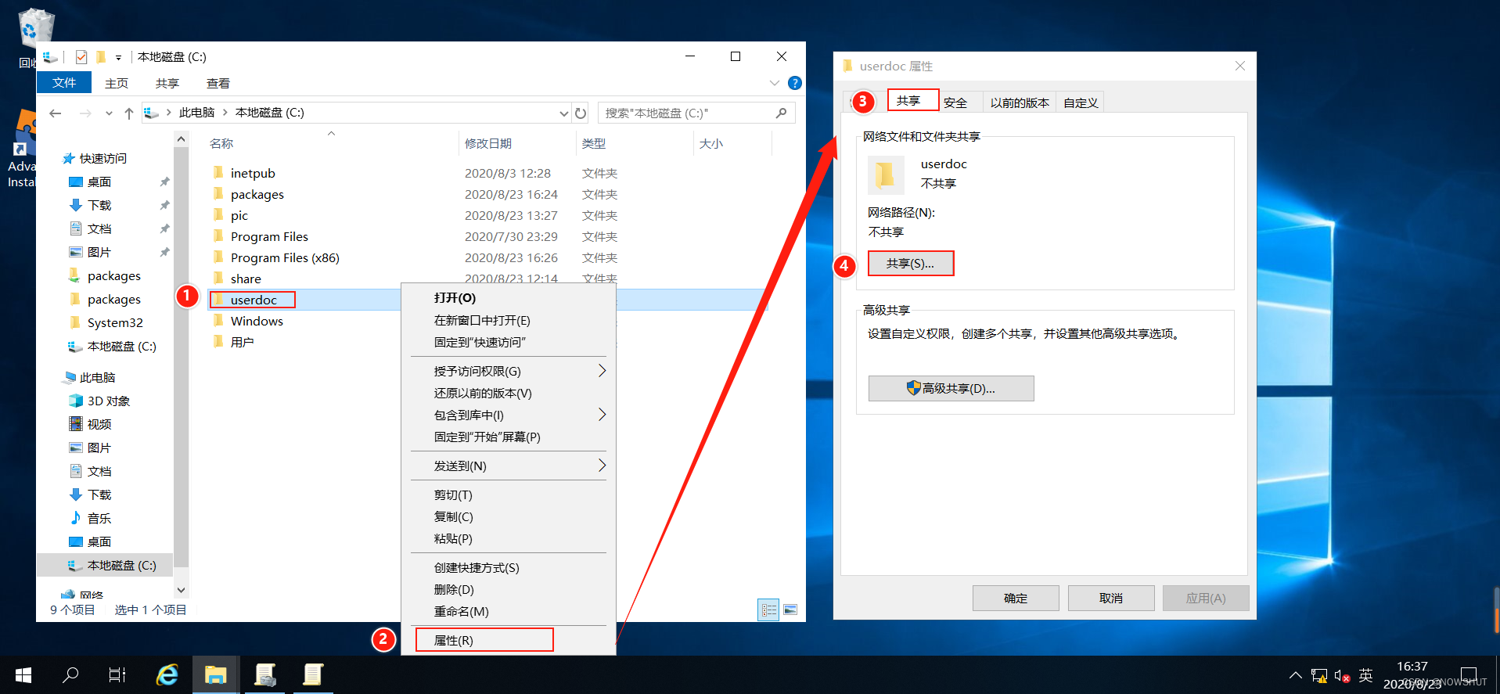This screenshot has height=694, width=1500.
Task: Open Task View on the taskbar
Action: coord(117,674)
